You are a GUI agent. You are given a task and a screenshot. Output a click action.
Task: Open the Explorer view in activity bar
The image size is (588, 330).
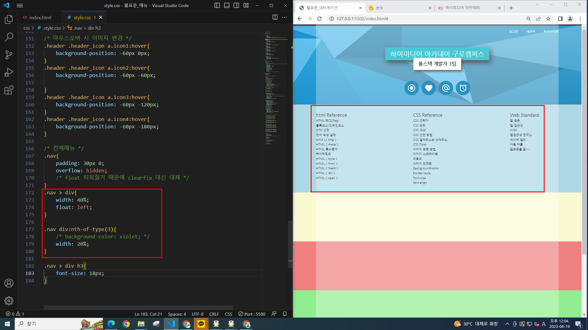9,20
